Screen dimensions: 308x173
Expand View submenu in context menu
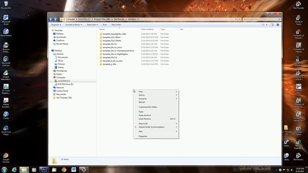(x=156, y=92)
